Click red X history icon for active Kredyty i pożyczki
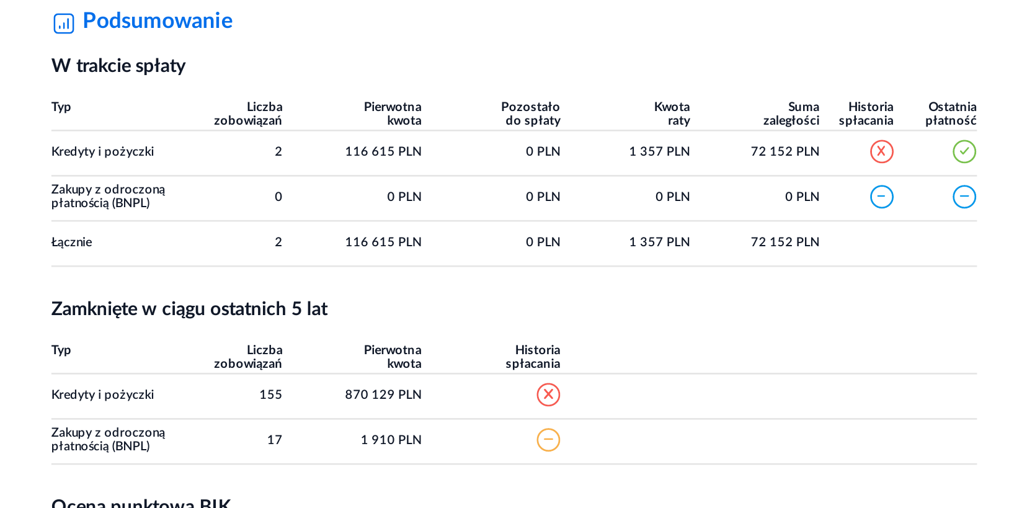The image size is (1027, 508). 881,151
